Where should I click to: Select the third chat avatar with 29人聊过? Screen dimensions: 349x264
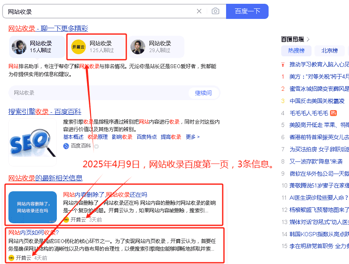138,47
